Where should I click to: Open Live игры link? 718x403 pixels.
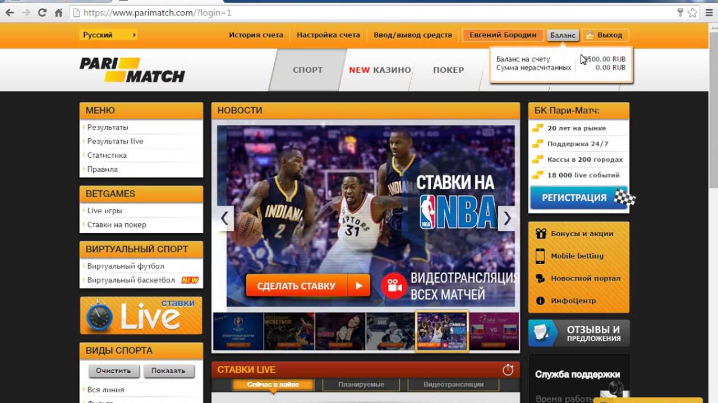(104, 210)
